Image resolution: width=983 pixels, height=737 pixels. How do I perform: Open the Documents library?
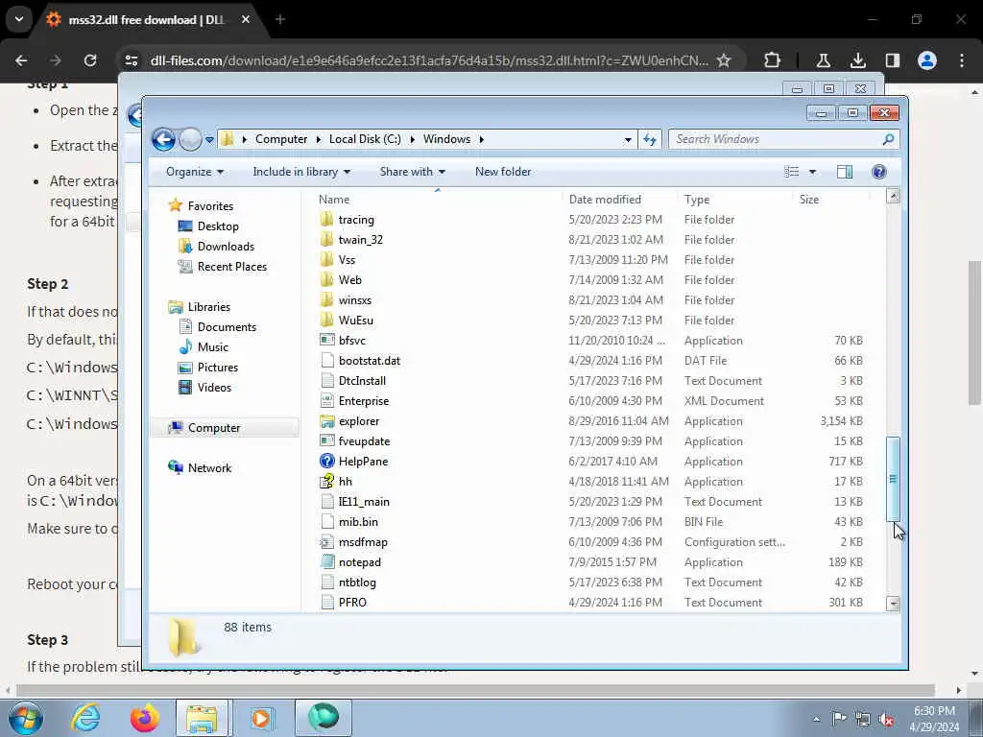click(227, 327)
